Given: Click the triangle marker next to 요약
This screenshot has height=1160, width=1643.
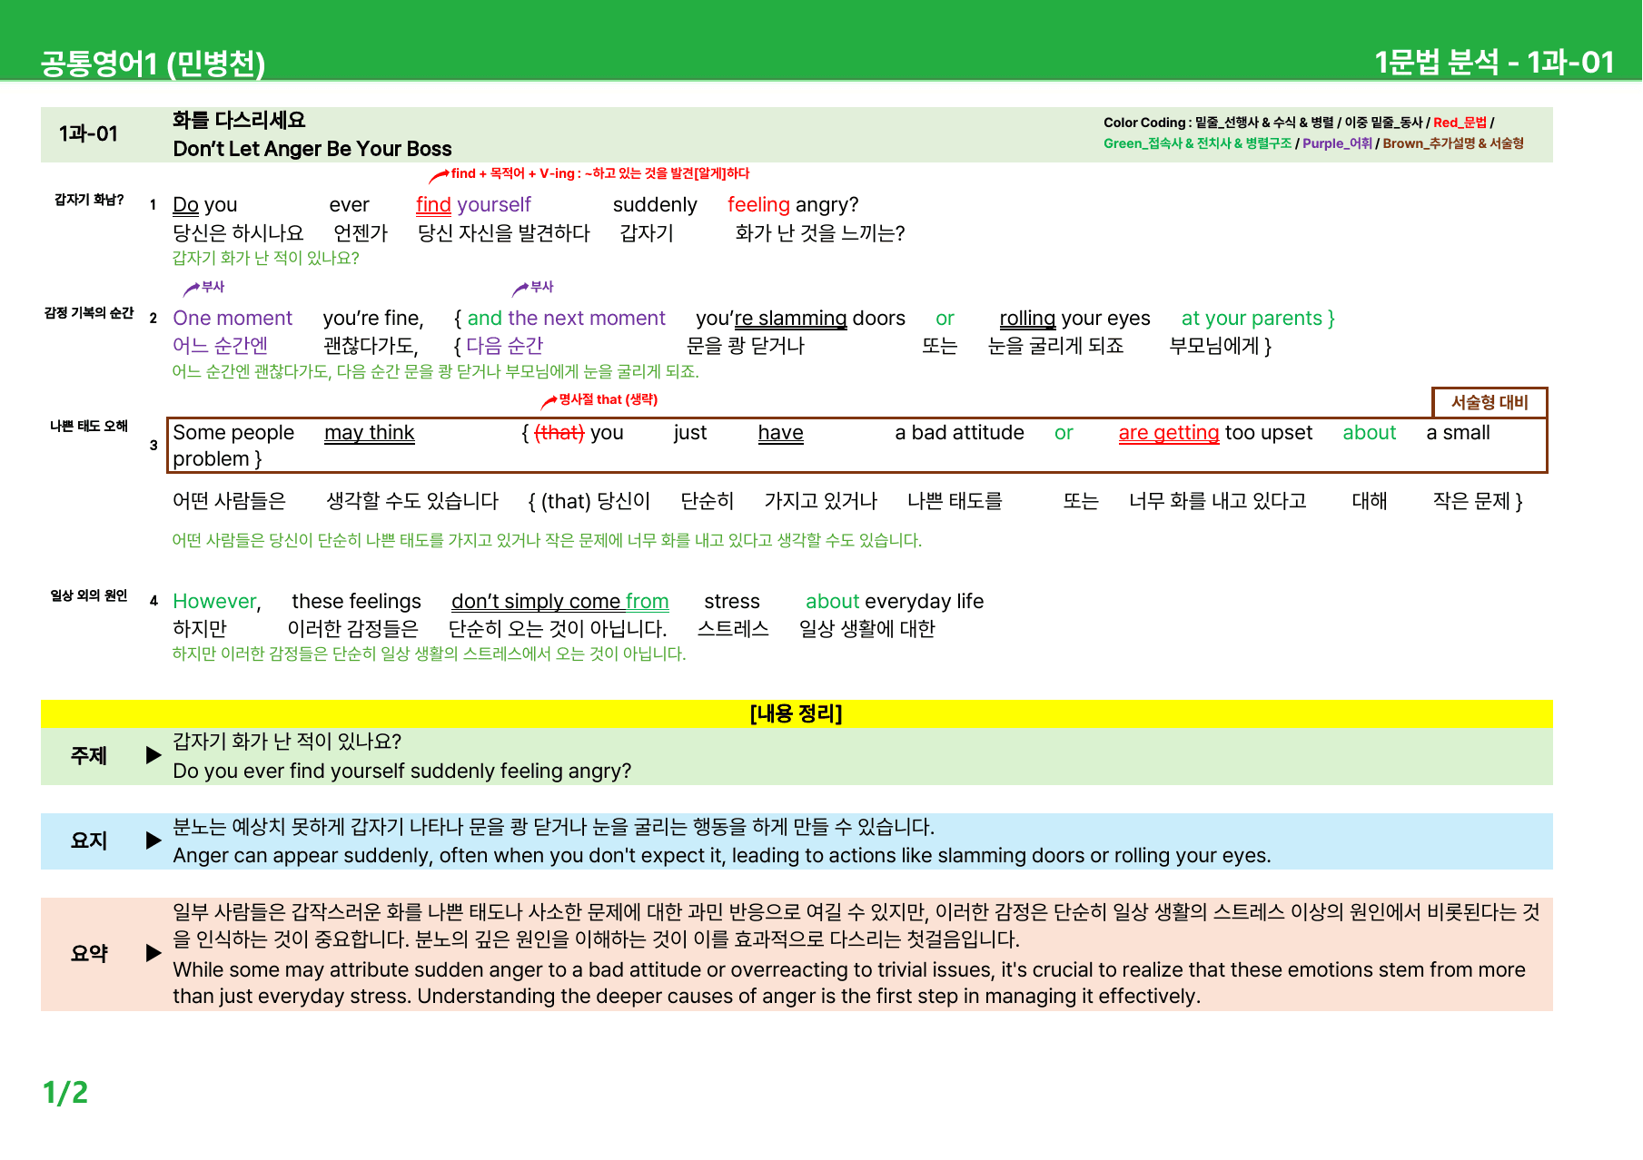Looking at the screenshot, I should point(153,953).
